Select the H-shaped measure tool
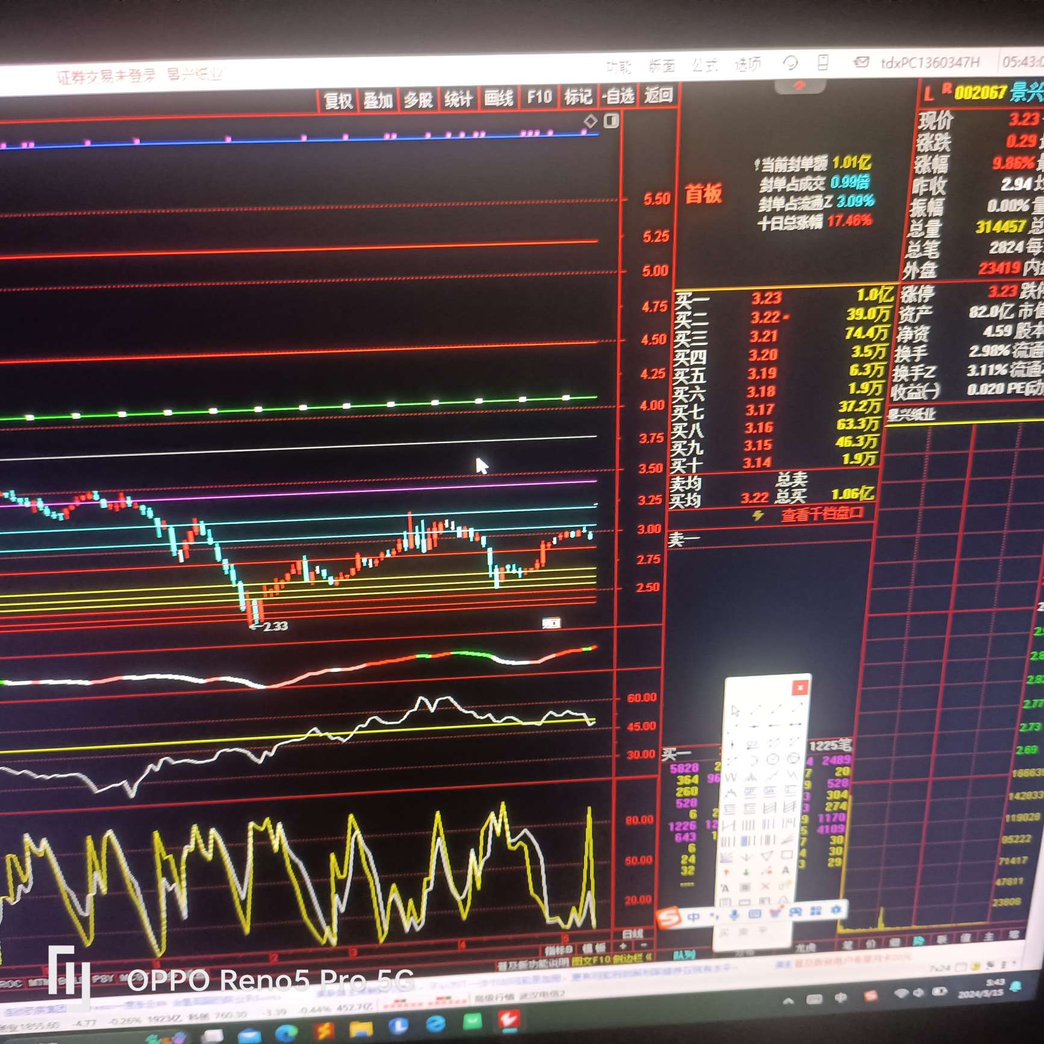The image size is (1044, 1044). [728, 824]
